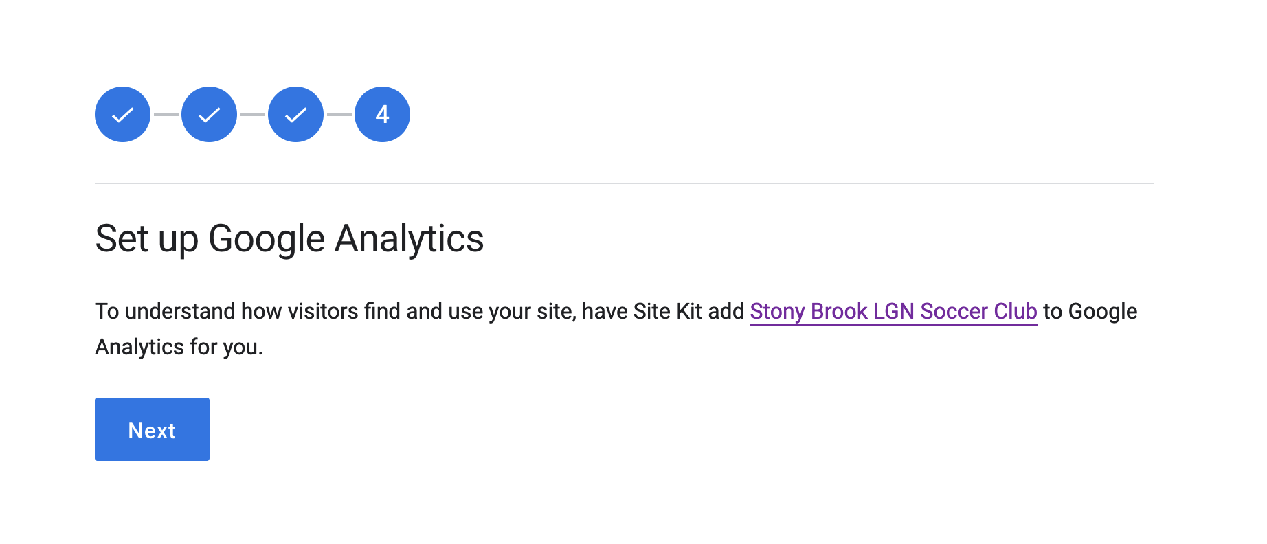Follow the "Soccer Club" part of the purple link

tap(978, 311)
